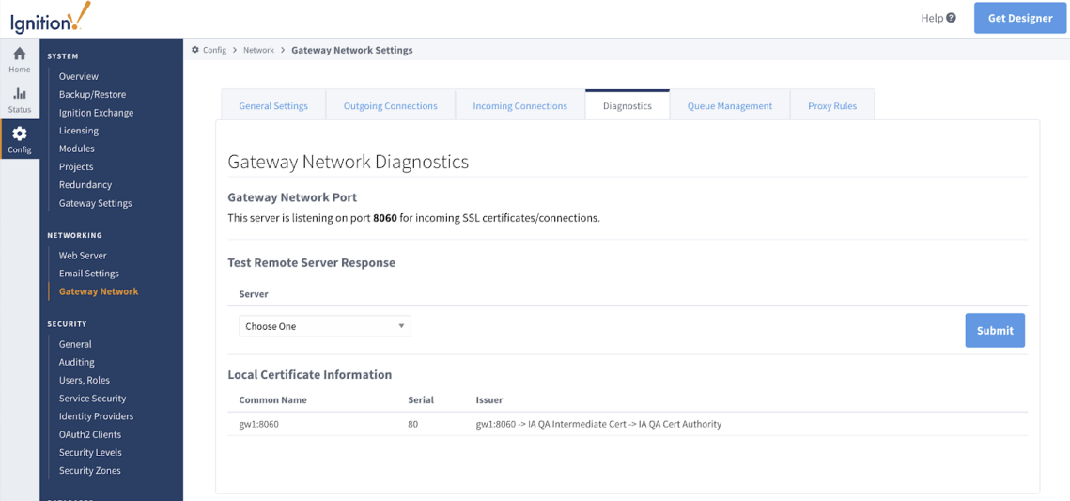1070x501 pixels.
Task: Go to the Licensing page
Action: click(79, 131)
